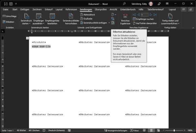Image resolution: width=196 pixels, height=133 pixels.
Task: Open the table Layout tab at right
Action: 172,9
